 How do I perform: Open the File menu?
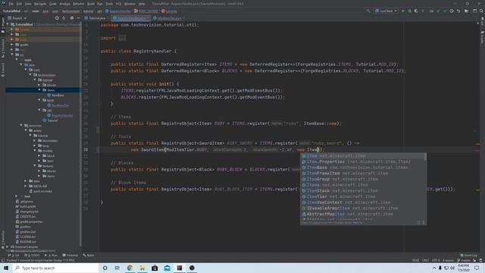11,4
